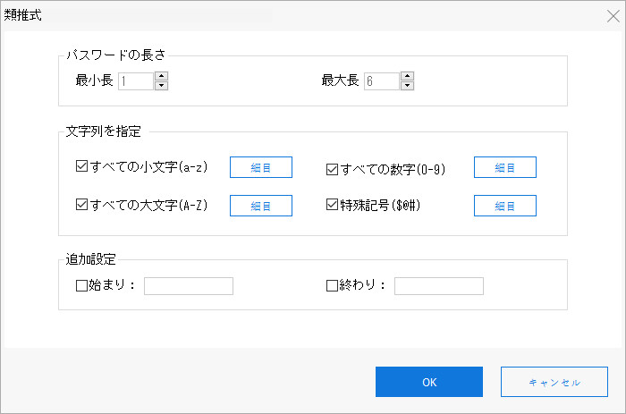Click the 最小長 number field
626x414 pixels.
135,81
